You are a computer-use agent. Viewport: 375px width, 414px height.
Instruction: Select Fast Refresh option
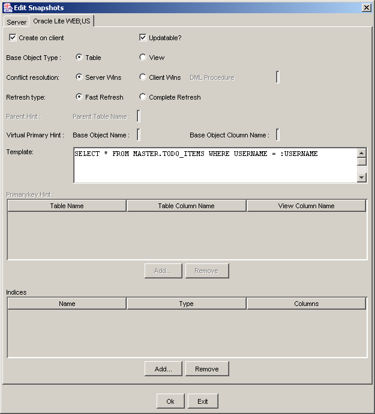point(79,97)
